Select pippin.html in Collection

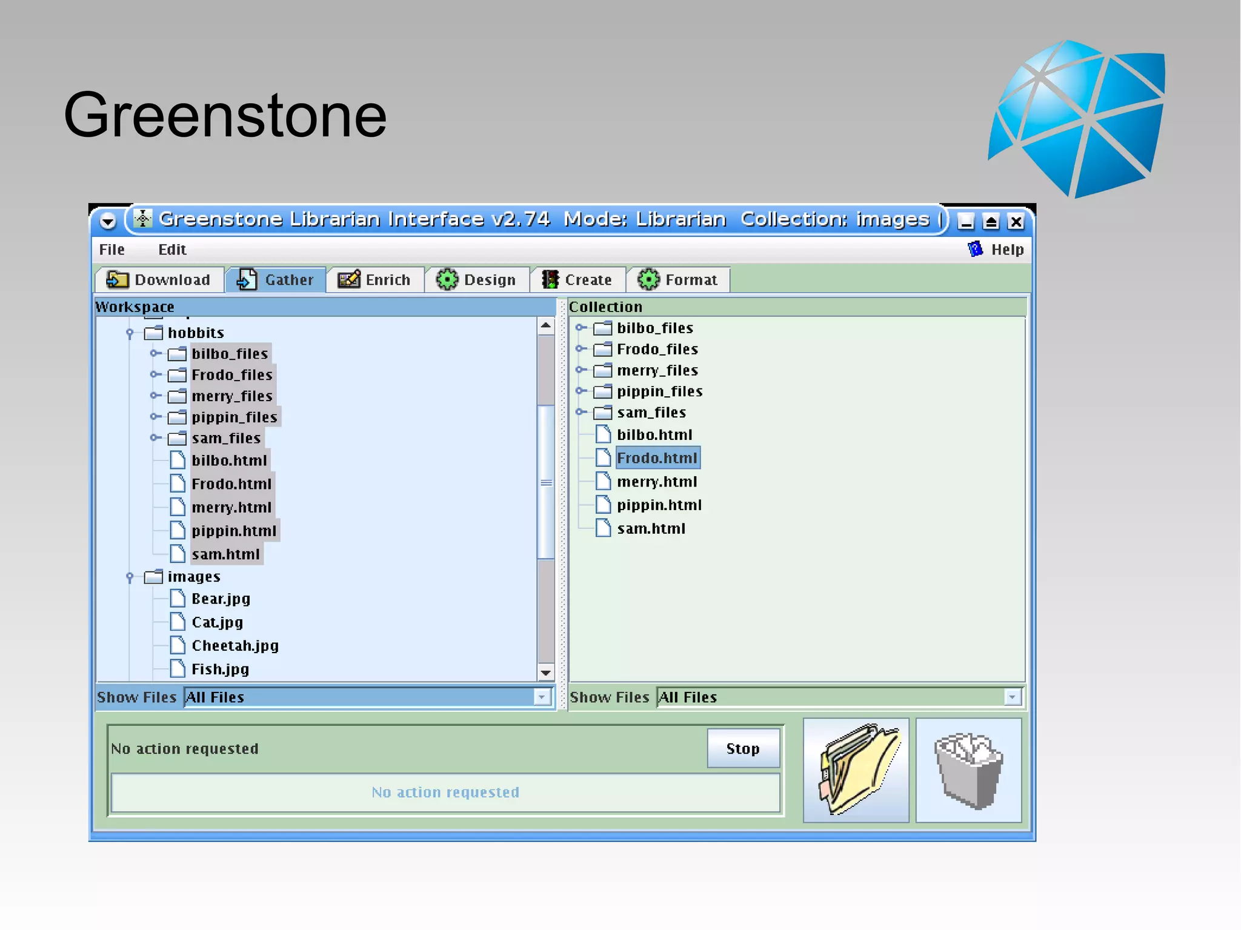coord(659,505)
